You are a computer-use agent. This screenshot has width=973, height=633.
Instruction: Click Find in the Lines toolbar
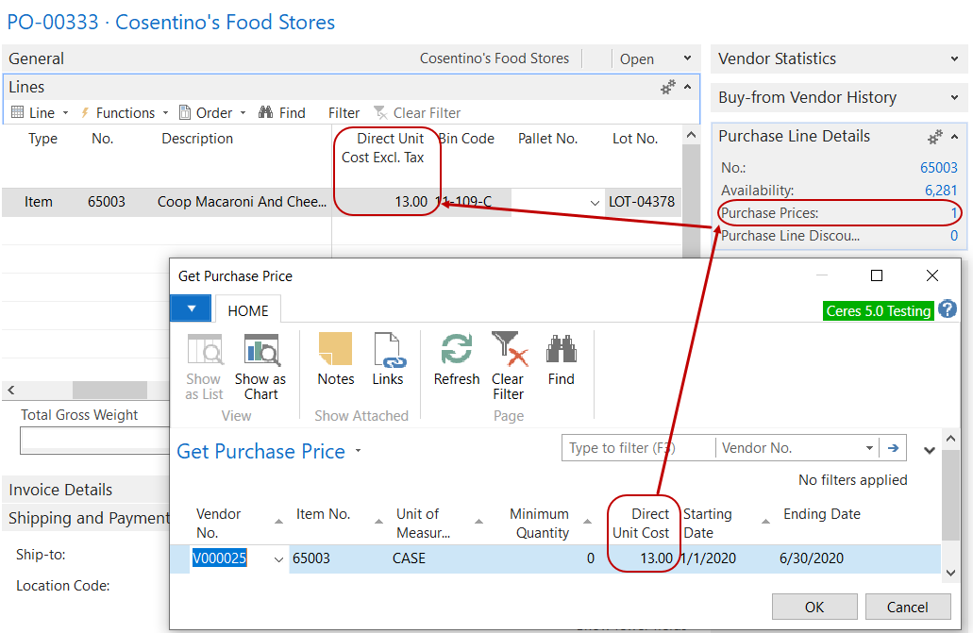(x=282, y=112)
